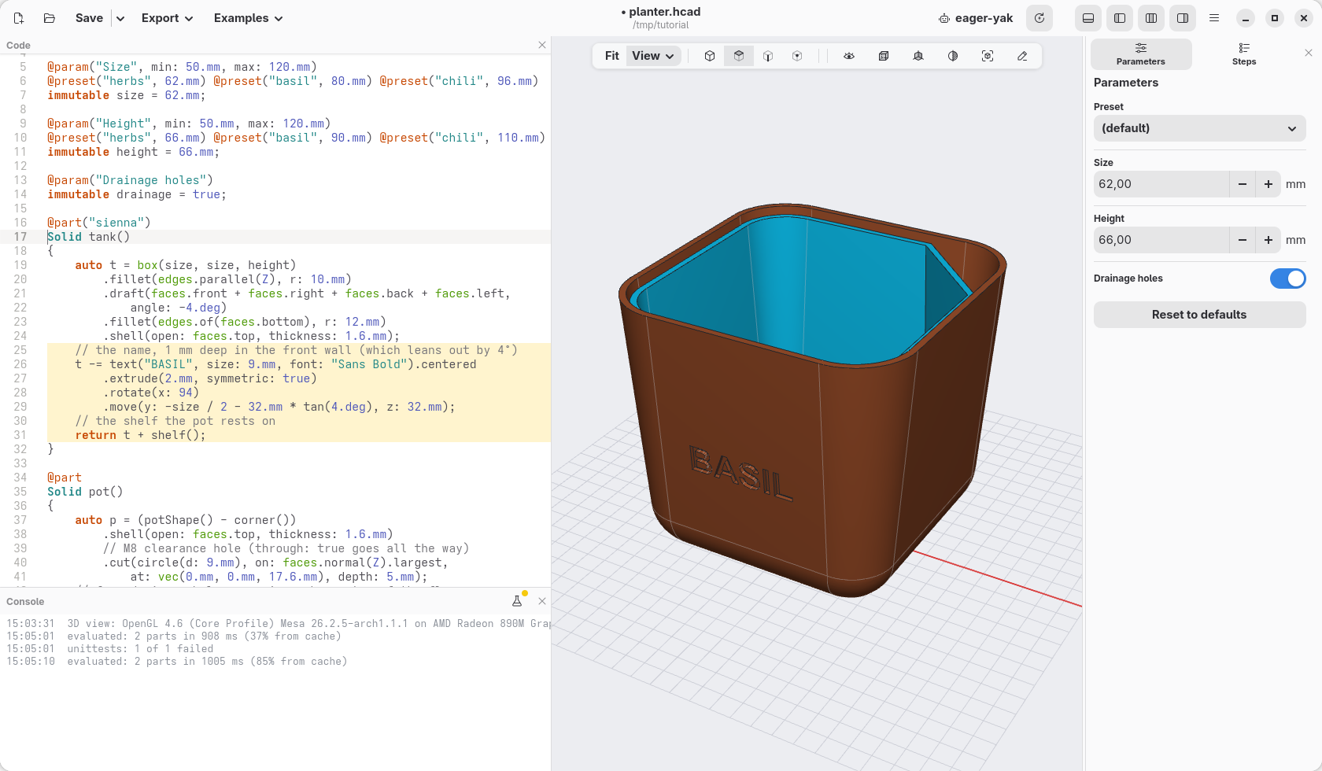1322x771 pixels.
Task: Open the Examples dropdown menu
Action: 248,18
